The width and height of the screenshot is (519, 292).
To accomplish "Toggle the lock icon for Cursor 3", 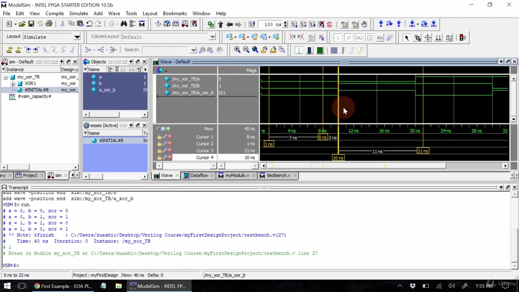I will (160, 151).
